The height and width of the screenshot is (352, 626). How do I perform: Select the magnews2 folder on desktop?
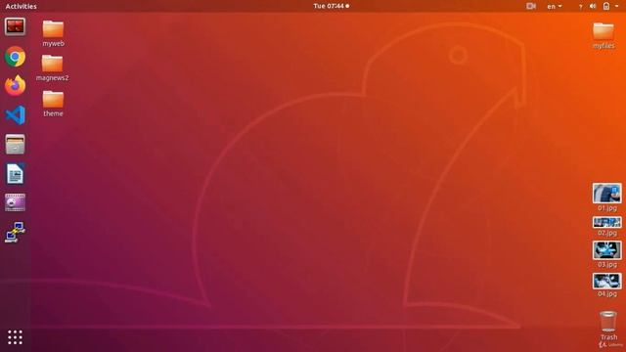pos(52,67)
